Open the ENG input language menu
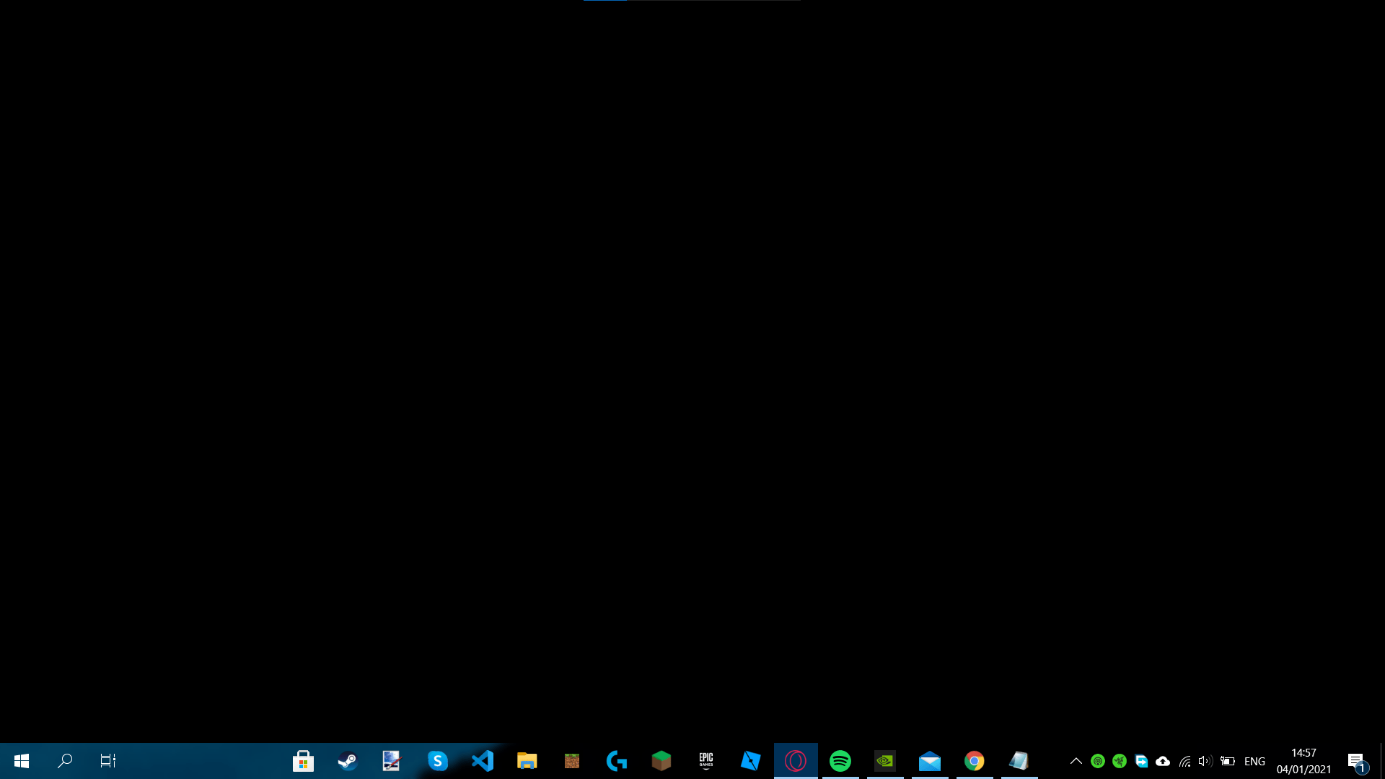Image resolution: width=1385 pixels, height=779 pixels. point(1254,761)
